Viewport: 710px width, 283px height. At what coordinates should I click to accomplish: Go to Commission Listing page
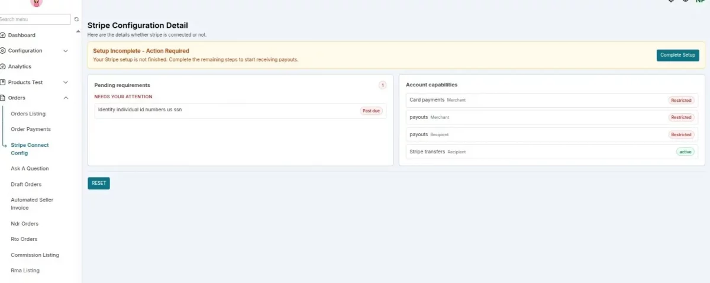coord(35,255)
